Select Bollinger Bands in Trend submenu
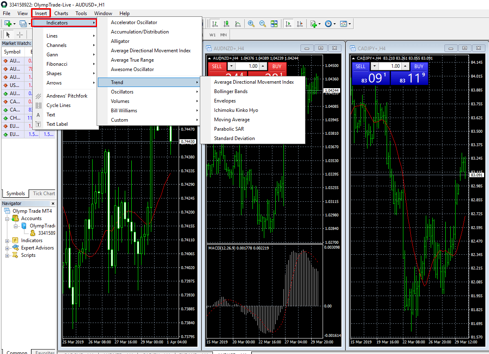 (230, 91)
